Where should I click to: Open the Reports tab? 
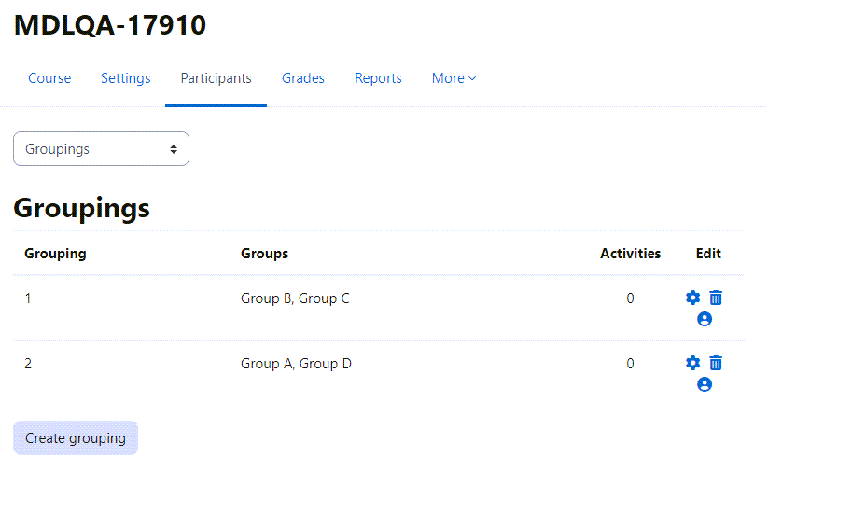click(378, 78)
